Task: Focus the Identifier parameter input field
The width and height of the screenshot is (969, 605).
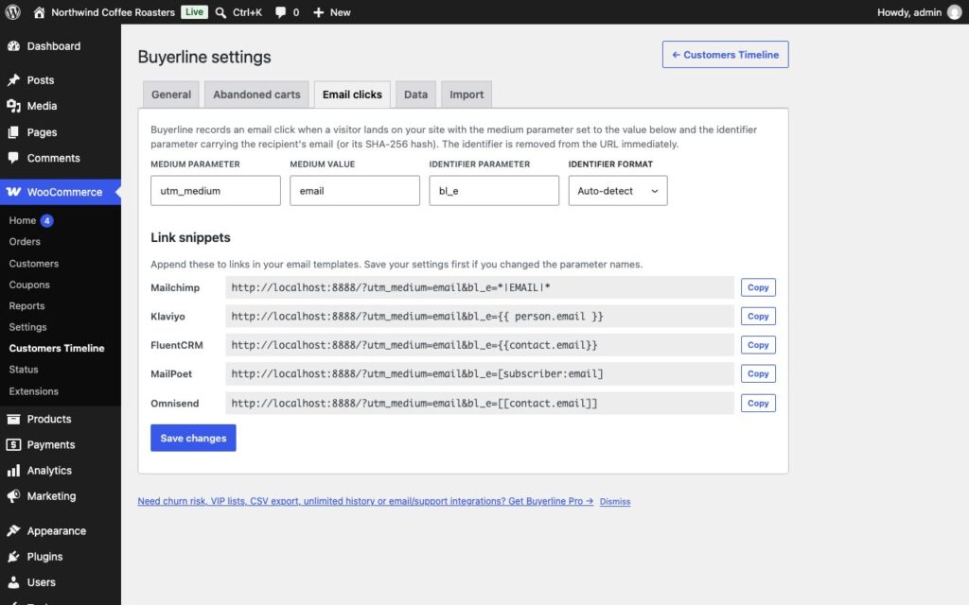Action: [x=494, y=191]
